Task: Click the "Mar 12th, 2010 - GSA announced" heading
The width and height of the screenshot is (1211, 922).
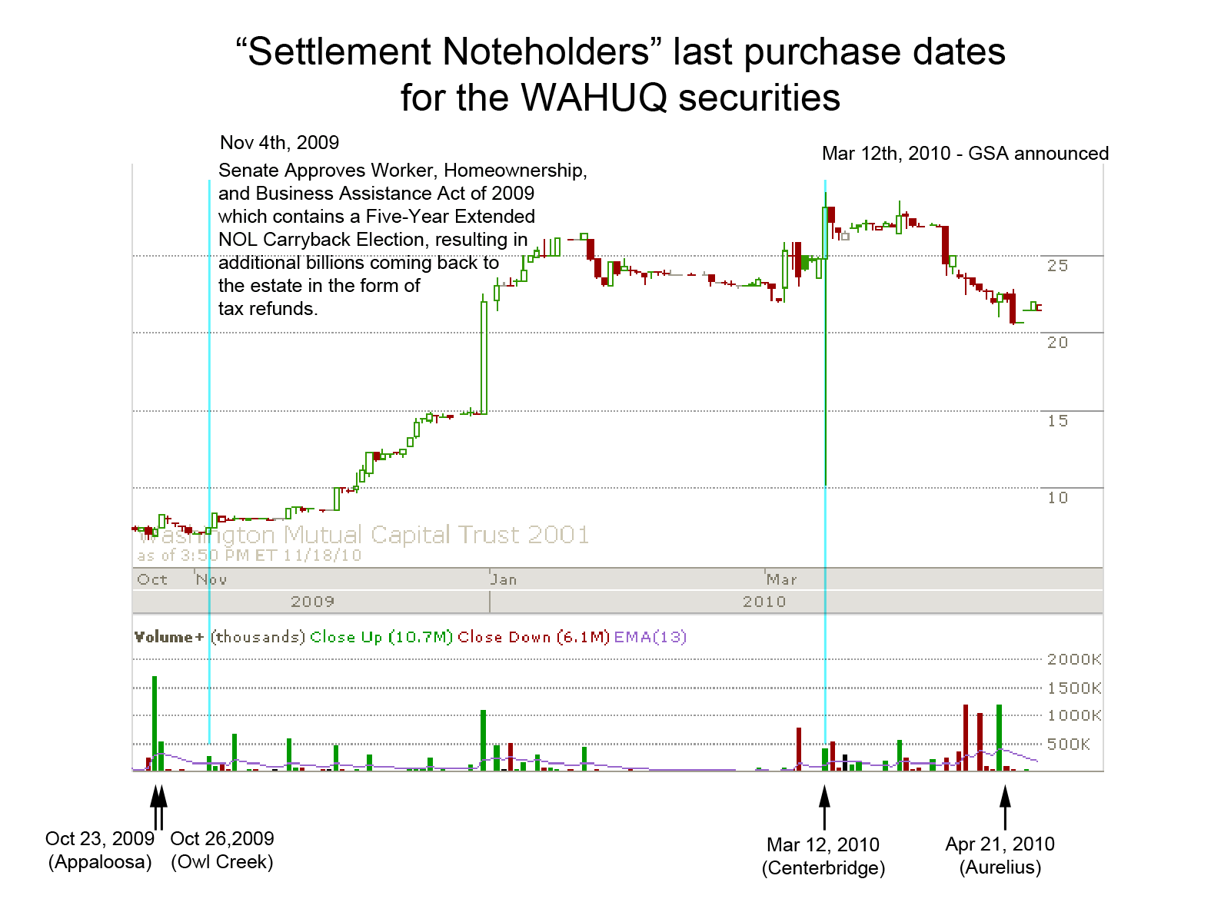Action: click(x=965, y=154)
